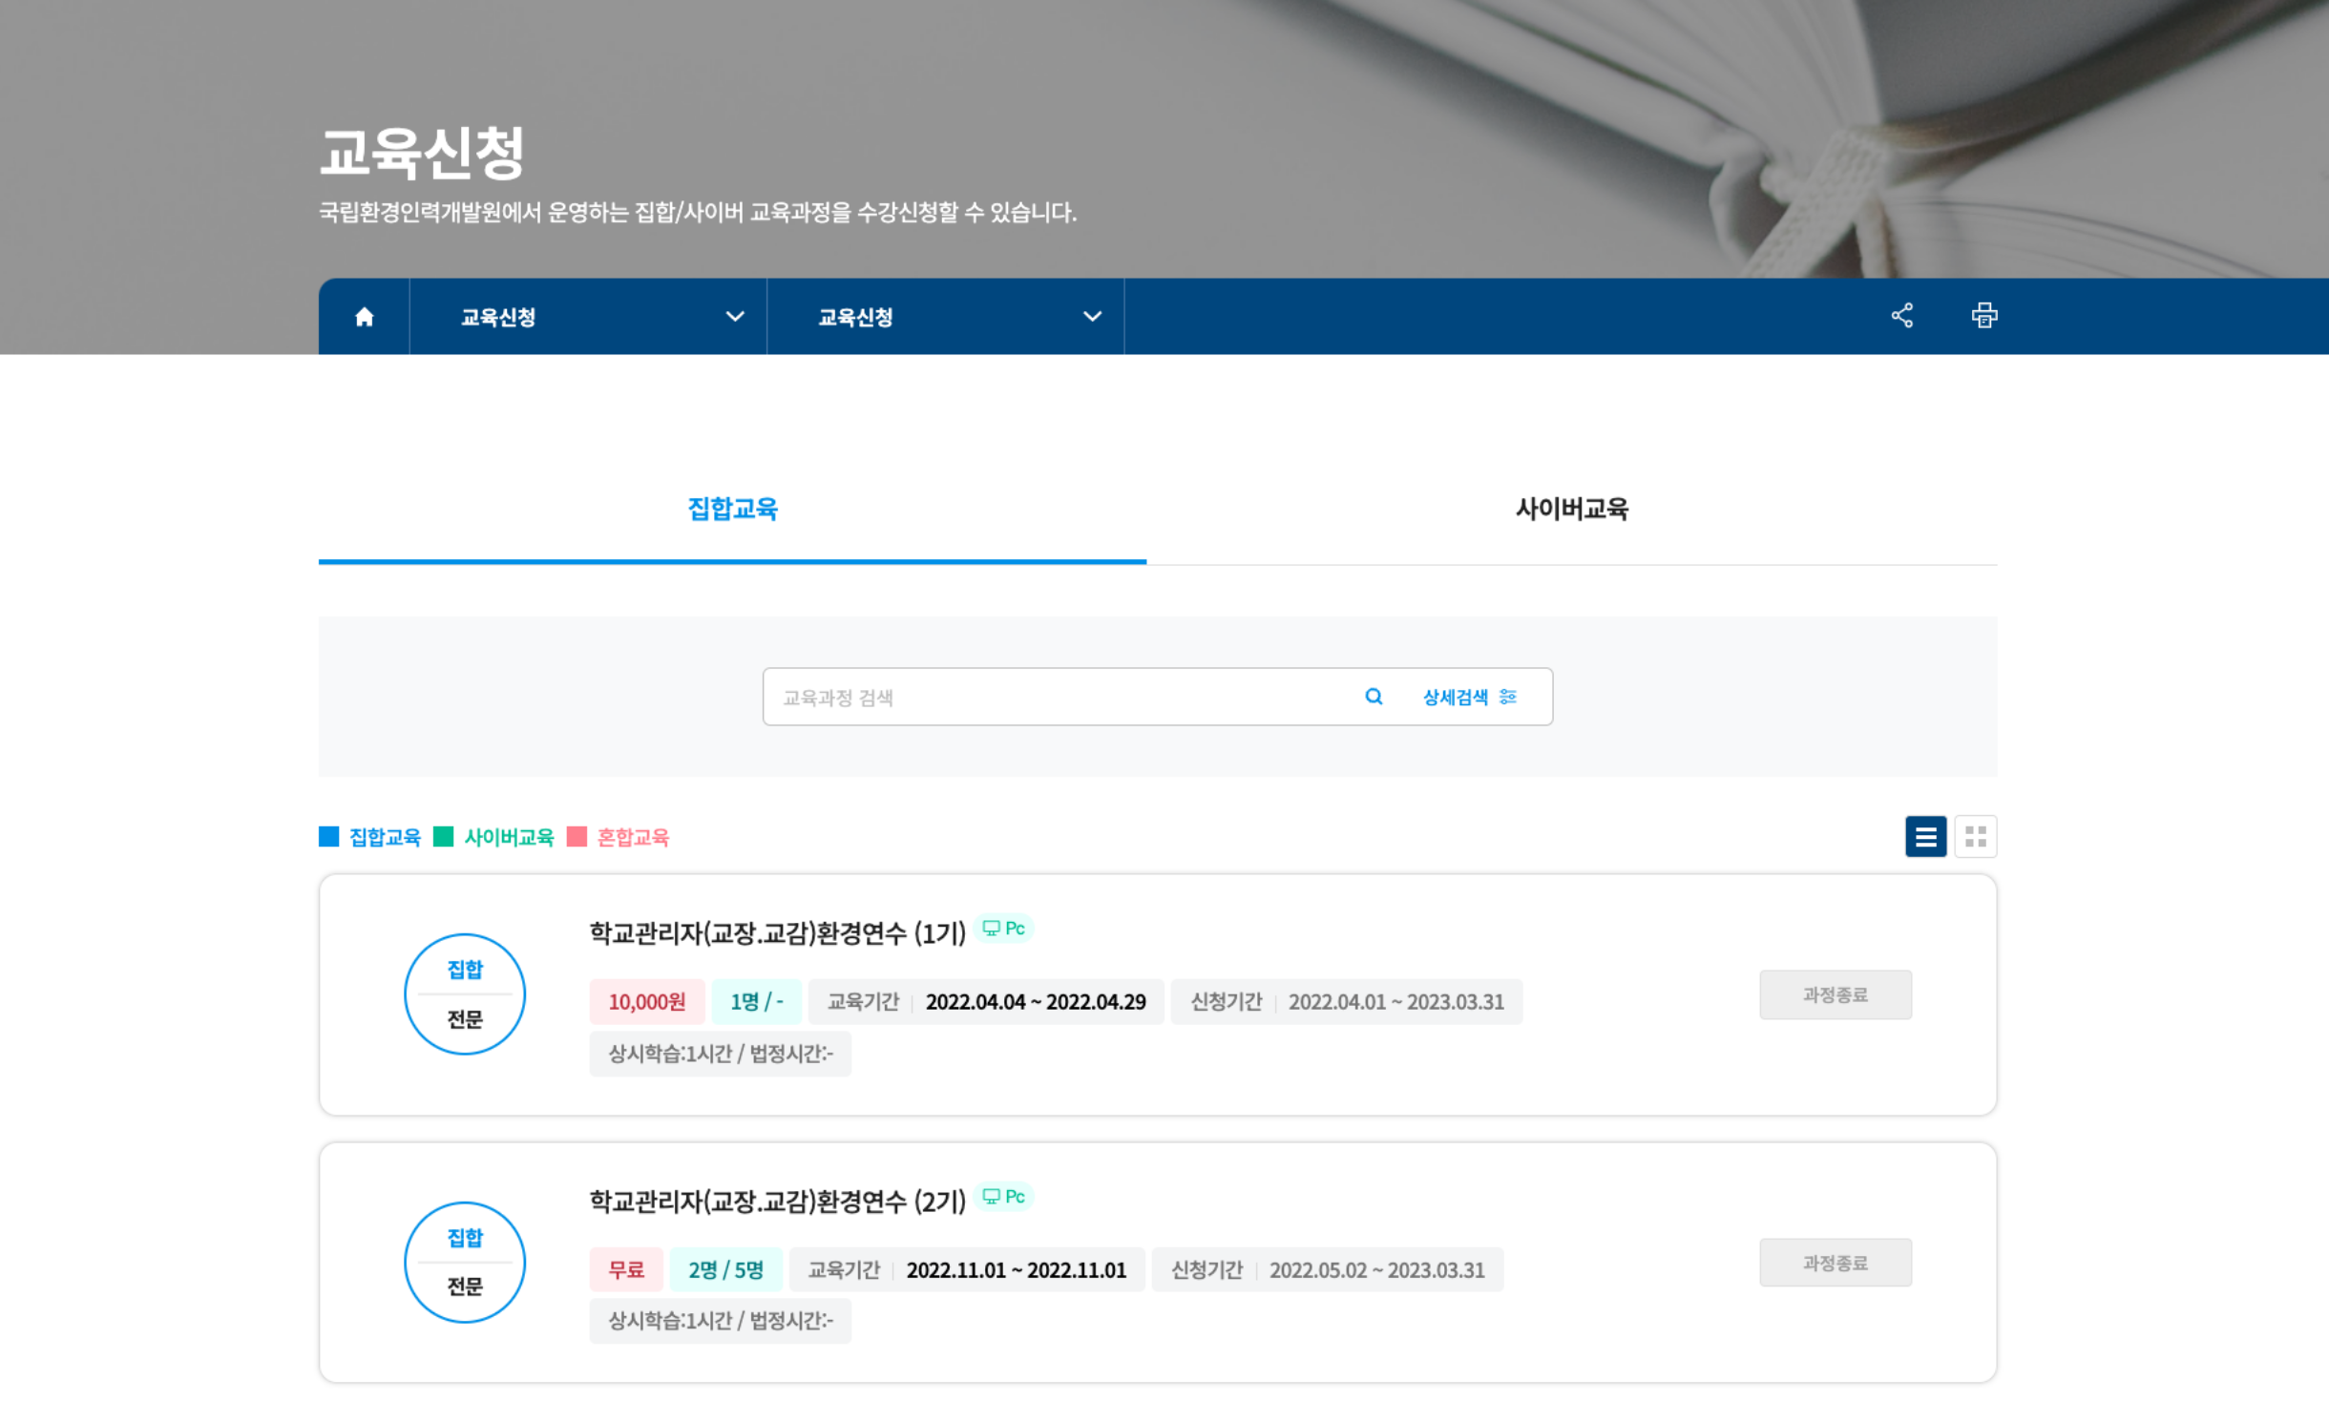
Task: Click the home icon in navigation bar
Action: coord(363,316)
